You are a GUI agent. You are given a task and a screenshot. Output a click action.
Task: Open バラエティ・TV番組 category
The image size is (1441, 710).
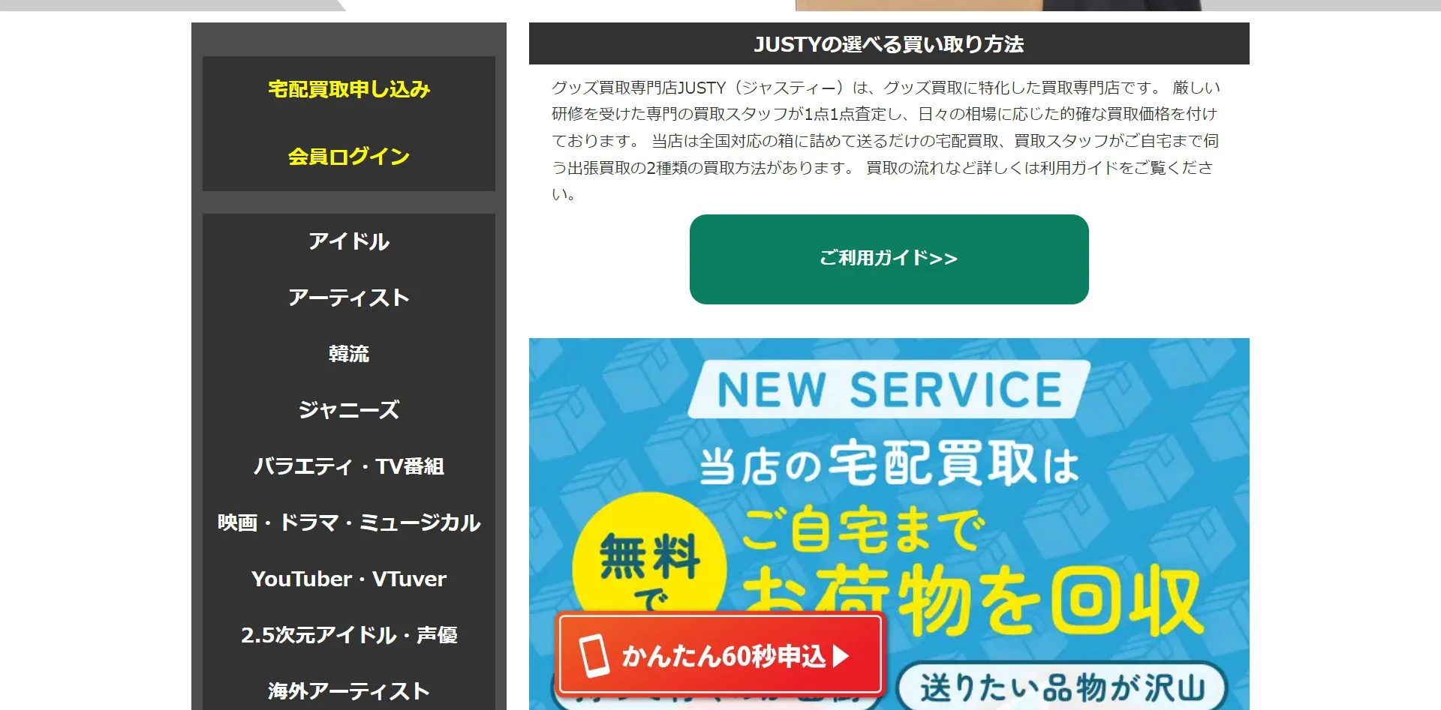click(x=349, y=466)
